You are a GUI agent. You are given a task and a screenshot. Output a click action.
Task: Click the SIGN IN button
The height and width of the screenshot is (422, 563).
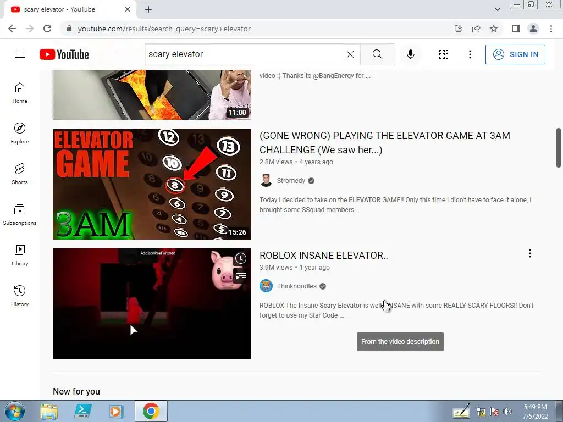[x=515, y=54]
